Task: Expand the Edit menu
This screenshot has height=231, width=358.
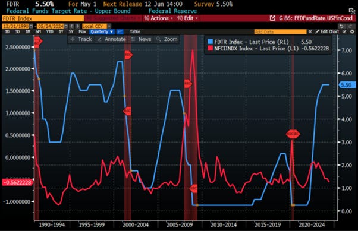Action: click(187, 18)
